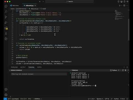
Task: Open the Testing flask view
Action: [x=6, y=33]
